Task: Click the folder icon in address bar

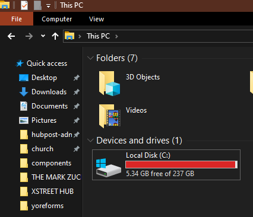Action: click(x=69, y=36)
